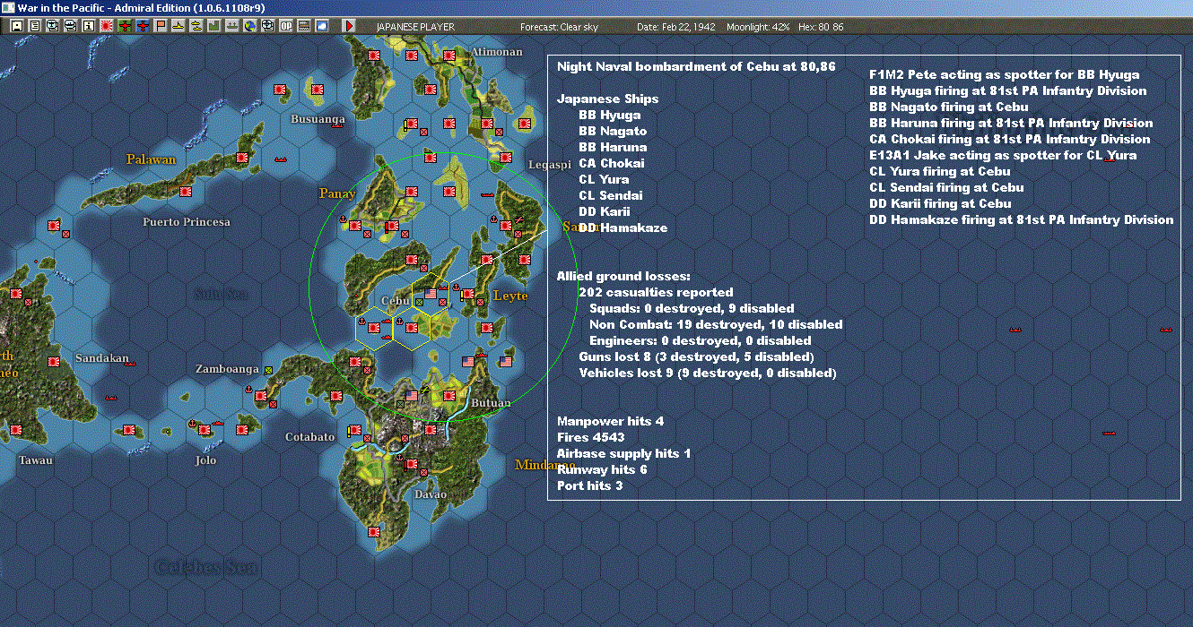Screen dimensions: 1193x627
Task: Click 'CA Chokai' in Japanese Ships list
Action: coord(612,163)
